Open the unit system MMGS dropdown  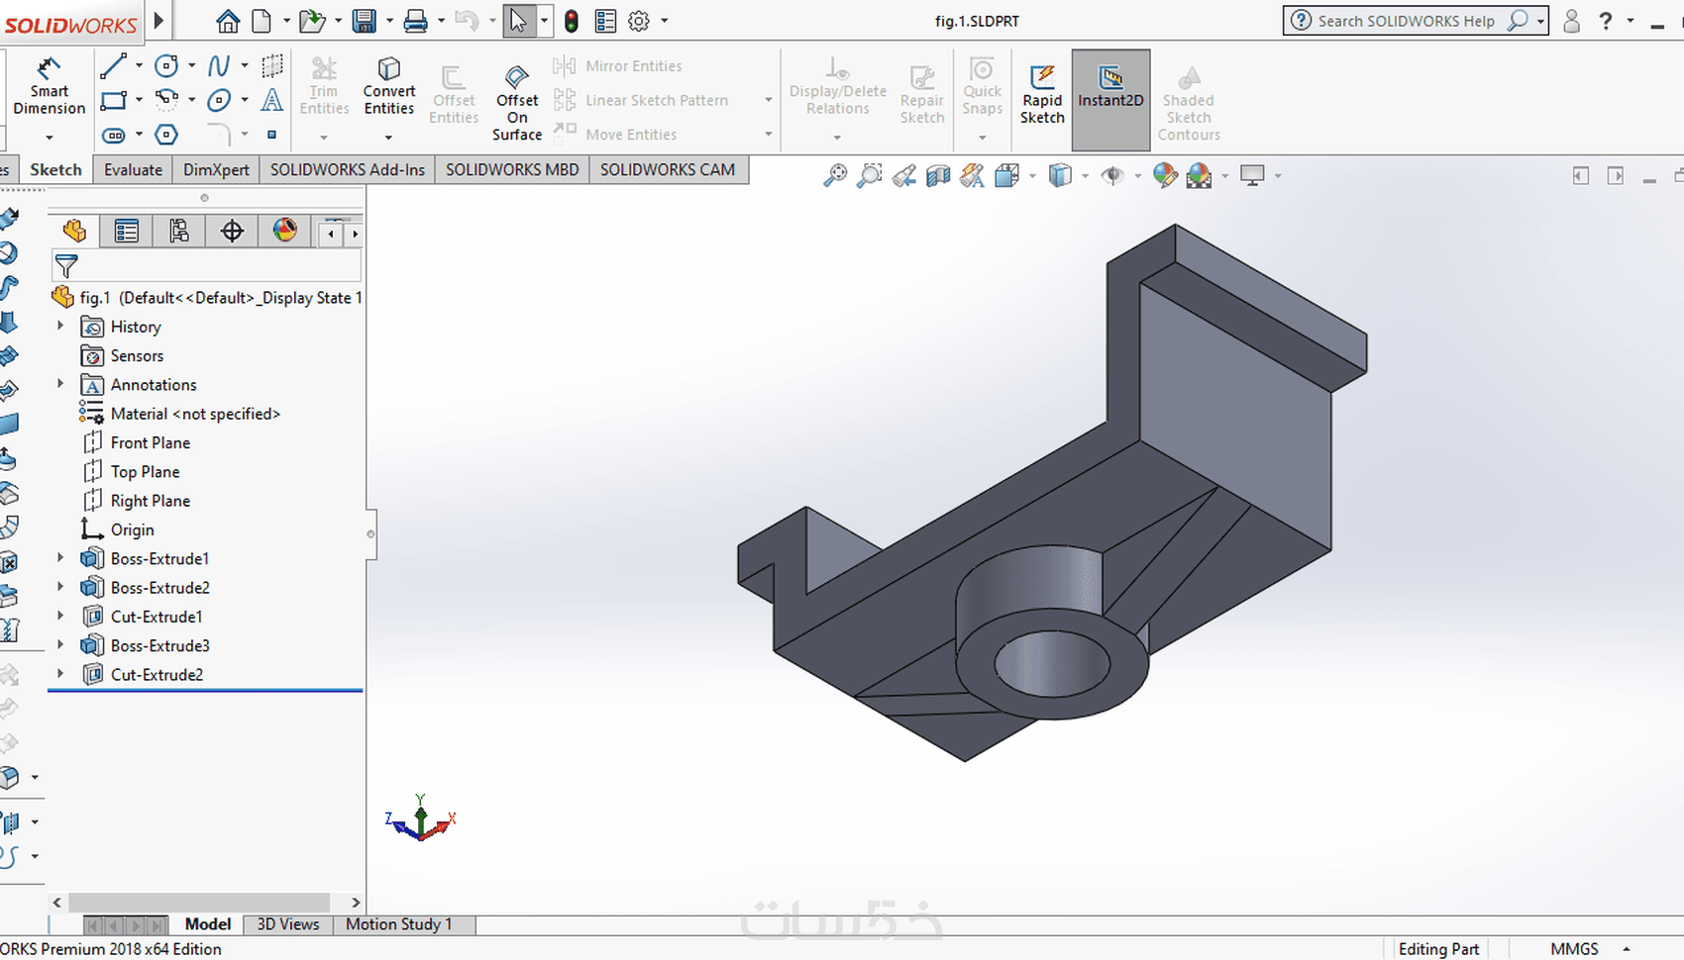[1626, 948]
